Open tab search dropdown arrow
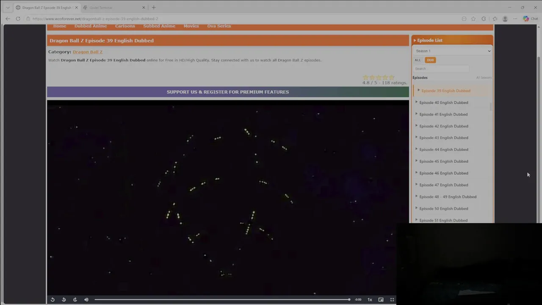 click(x=8, y=8)
